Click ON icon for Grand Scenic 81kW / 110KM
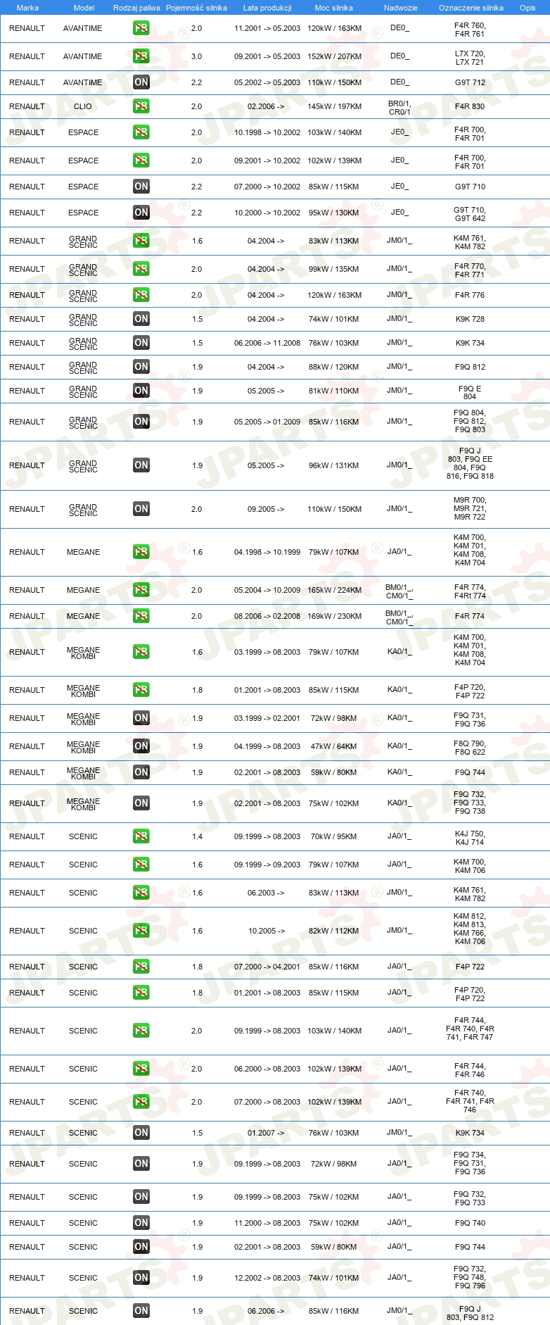This screenshot has width=550, height=1325. 141,391
